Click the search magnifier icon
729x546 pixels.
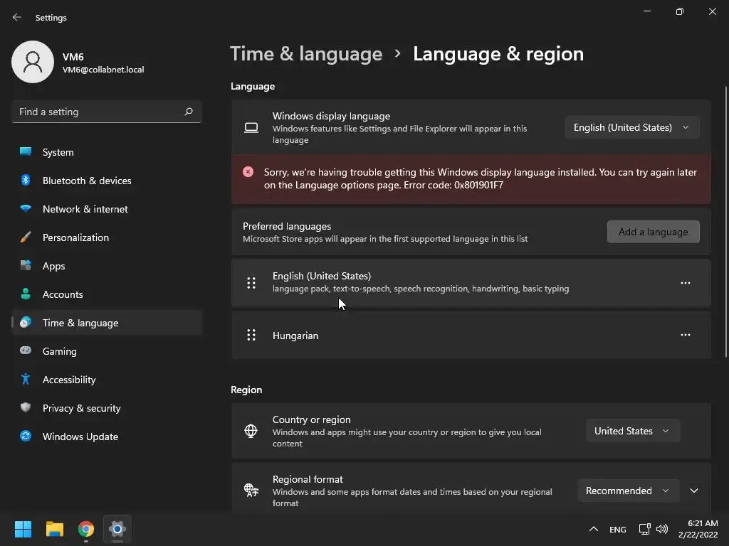[x=188, y=112]
